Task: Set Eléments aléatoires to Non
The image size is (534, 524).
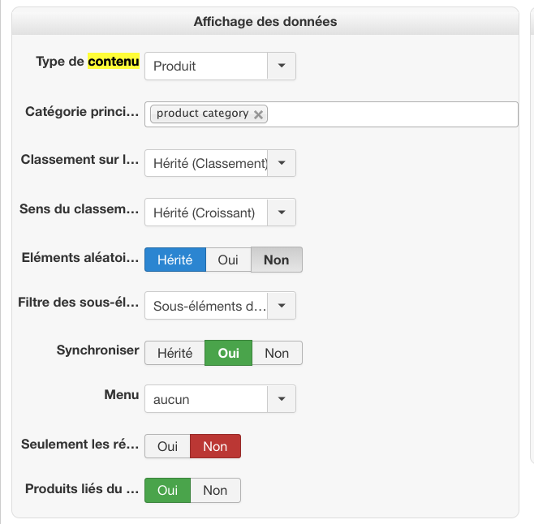Action: point(276,260)
